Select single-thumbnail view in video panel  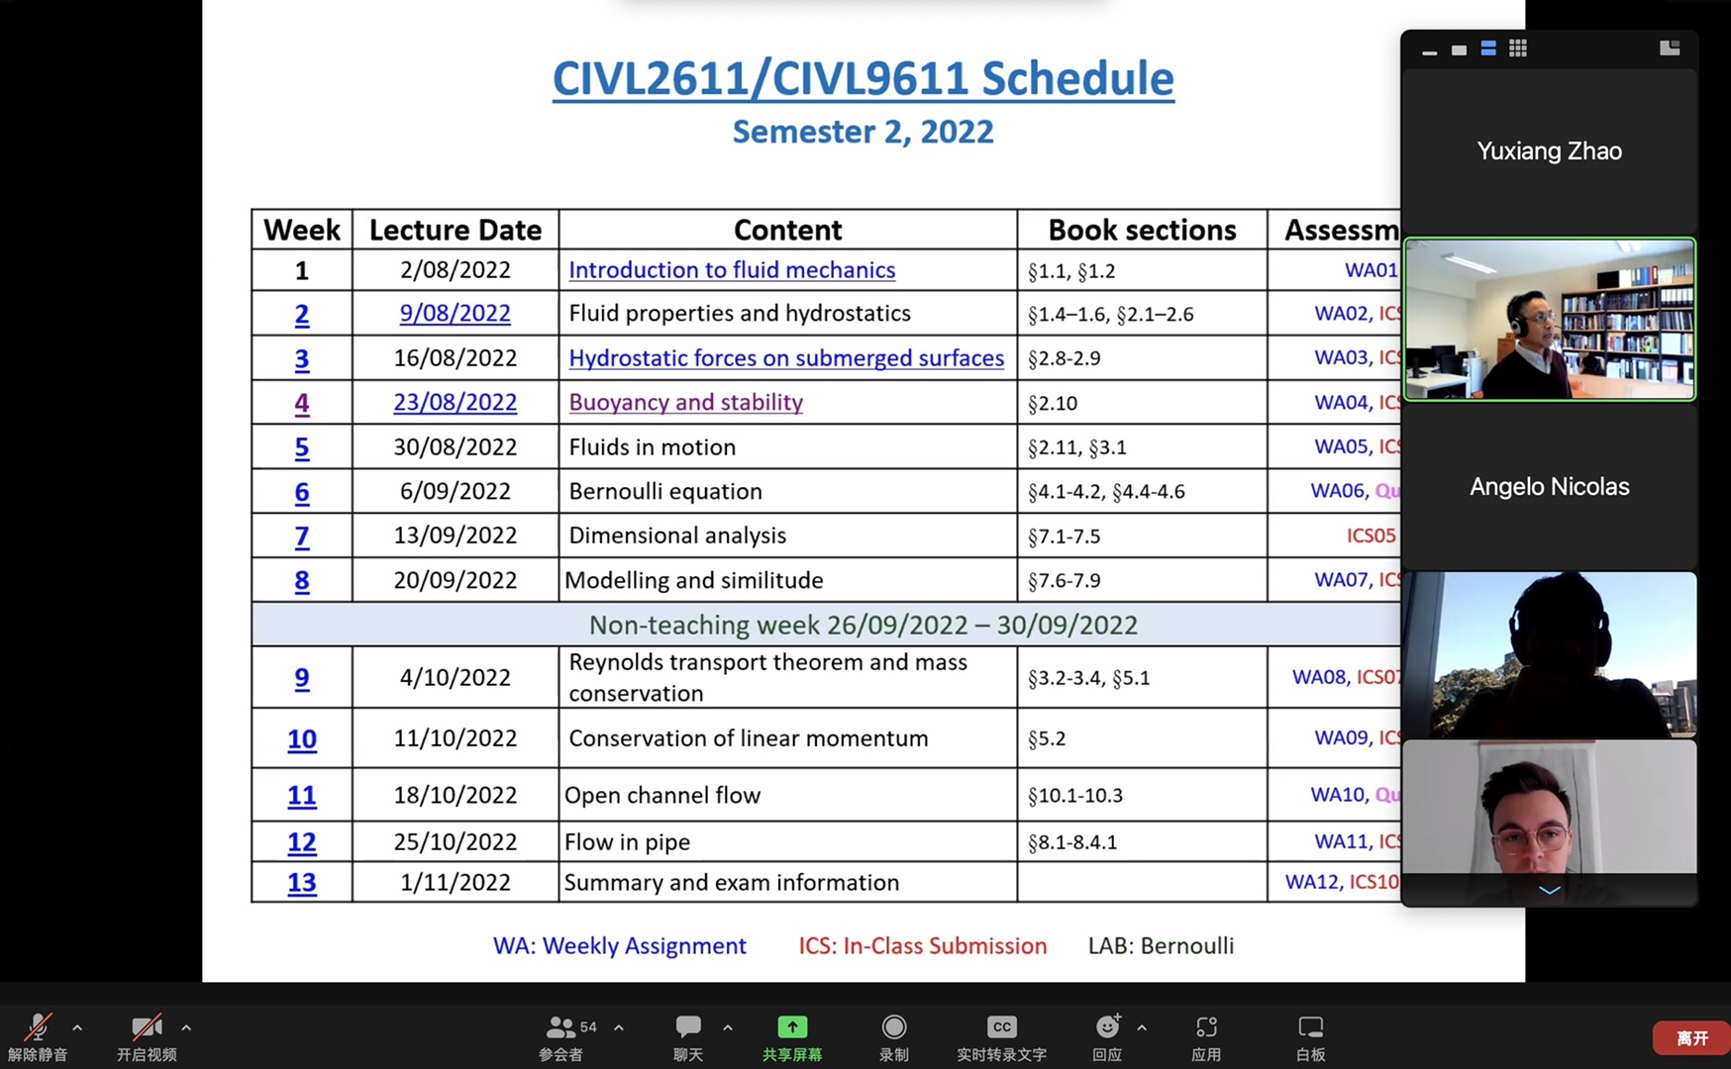click(x=1459, y=49)
